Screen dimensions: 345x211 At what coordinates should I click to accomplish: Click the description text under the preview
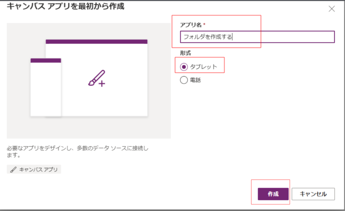[77, 151]
